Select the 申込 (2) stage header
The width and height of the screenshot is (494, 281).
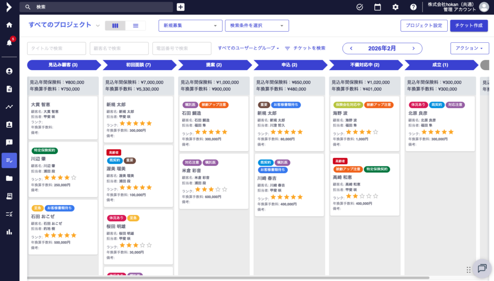point(289,65)
